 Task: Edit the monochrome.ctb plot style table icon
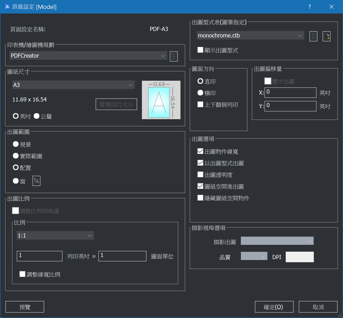pos(313,36)
